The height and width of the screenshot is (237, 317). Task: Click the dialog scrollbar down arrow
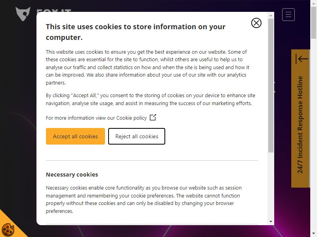(271, 222)
